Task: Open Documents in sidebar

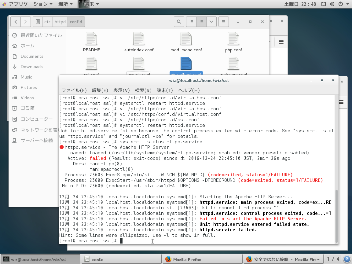Action: [37, 56]
